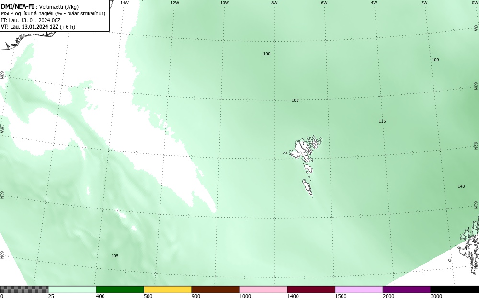
Task: Click the checkered gray 0-25 legend swatch
Action: 24,289
